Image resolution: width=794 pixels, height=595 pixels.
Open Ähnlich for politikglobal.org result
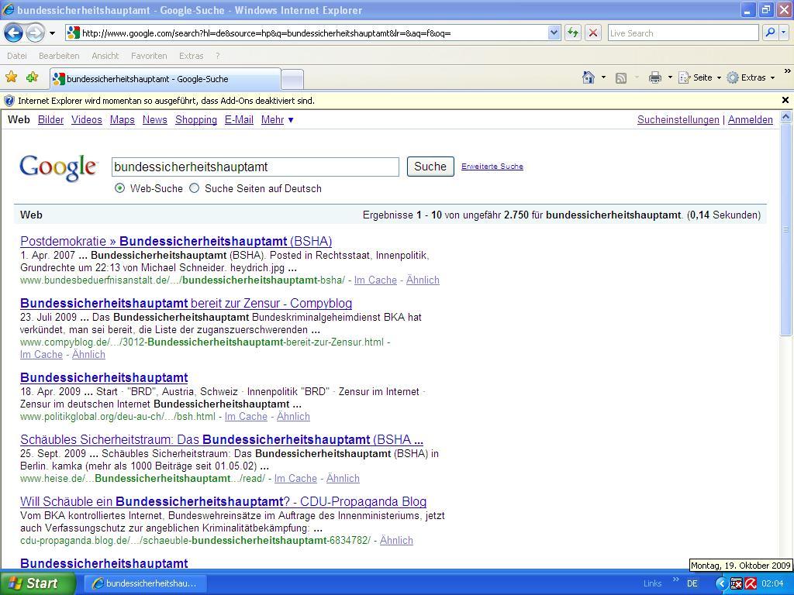(293, 416)
